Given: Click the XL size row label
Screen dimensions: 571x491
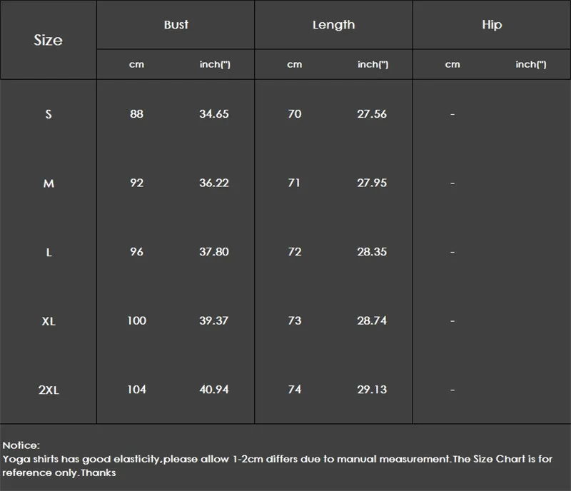Looking at the screenshot, I should 49,321.
